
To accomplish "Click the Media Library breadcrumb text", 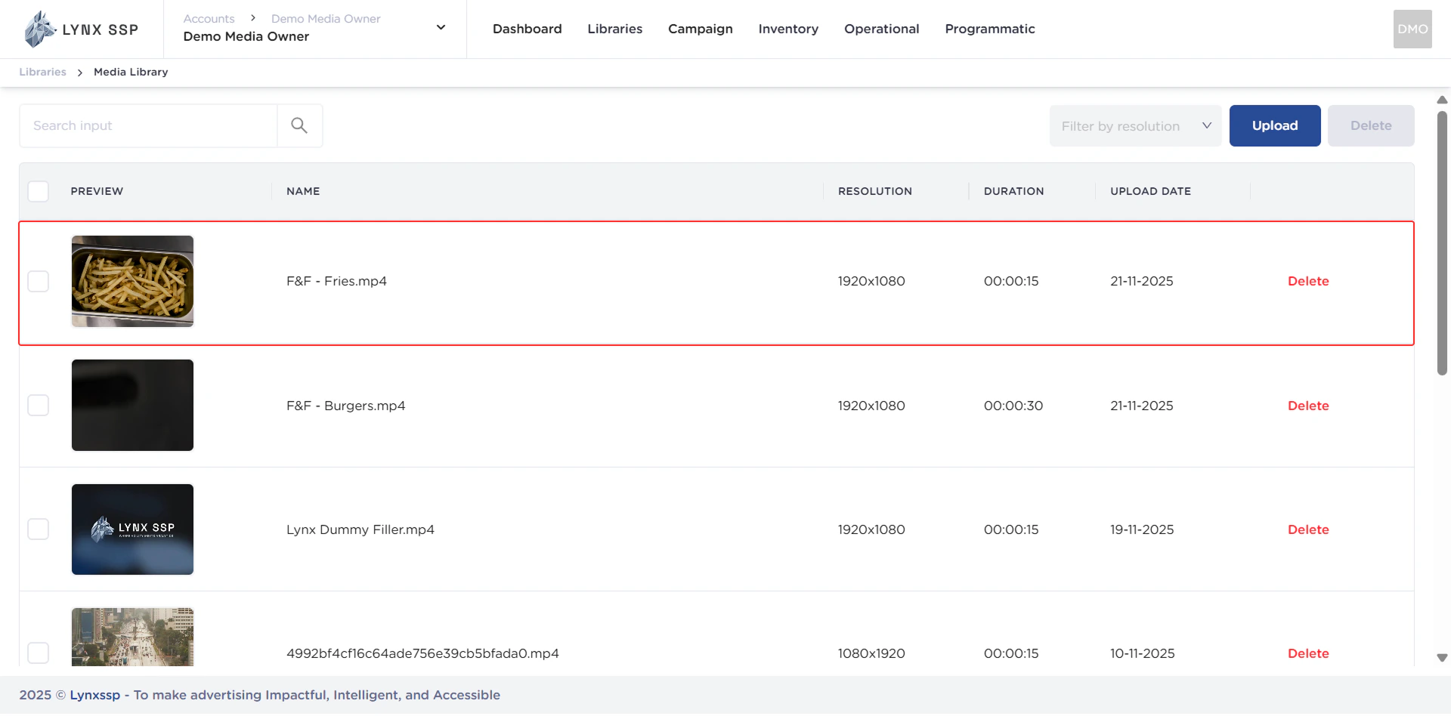I will 131,72.
